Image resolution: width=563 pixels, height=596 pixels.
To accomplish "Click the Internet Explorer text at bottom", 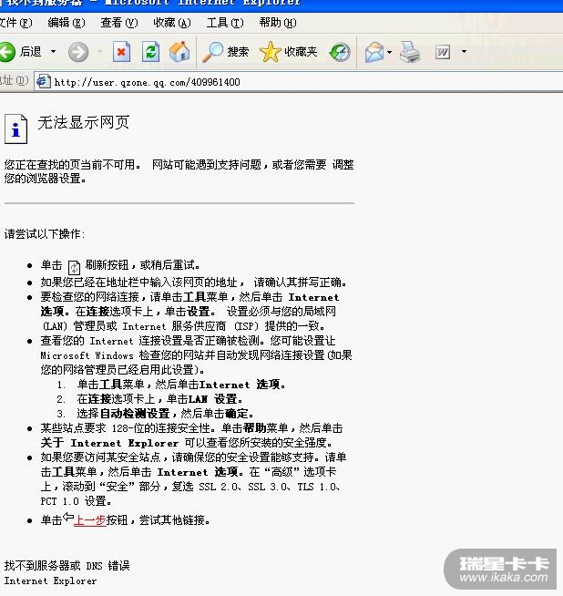I will [x=50, y=581].
